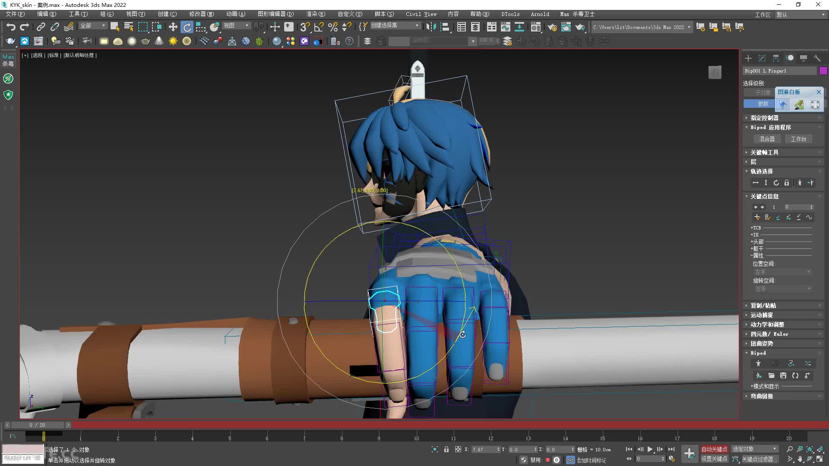Select the Link objects chain tool

[x=41, y=27]
